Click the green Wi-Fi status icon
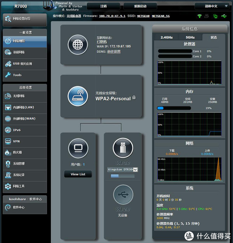 pos(199,16)
